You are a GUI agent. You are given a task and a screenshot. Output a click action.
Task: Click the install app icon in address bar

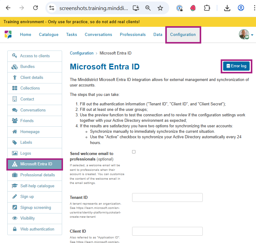(x=136, y=8)
